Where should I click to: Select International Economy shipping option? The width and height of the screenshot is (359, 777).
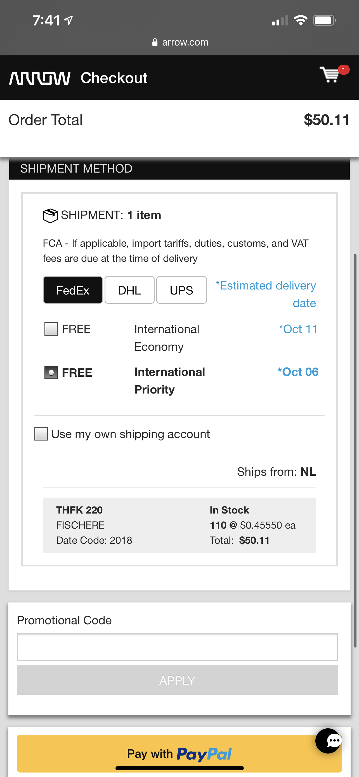coord(51,329)
